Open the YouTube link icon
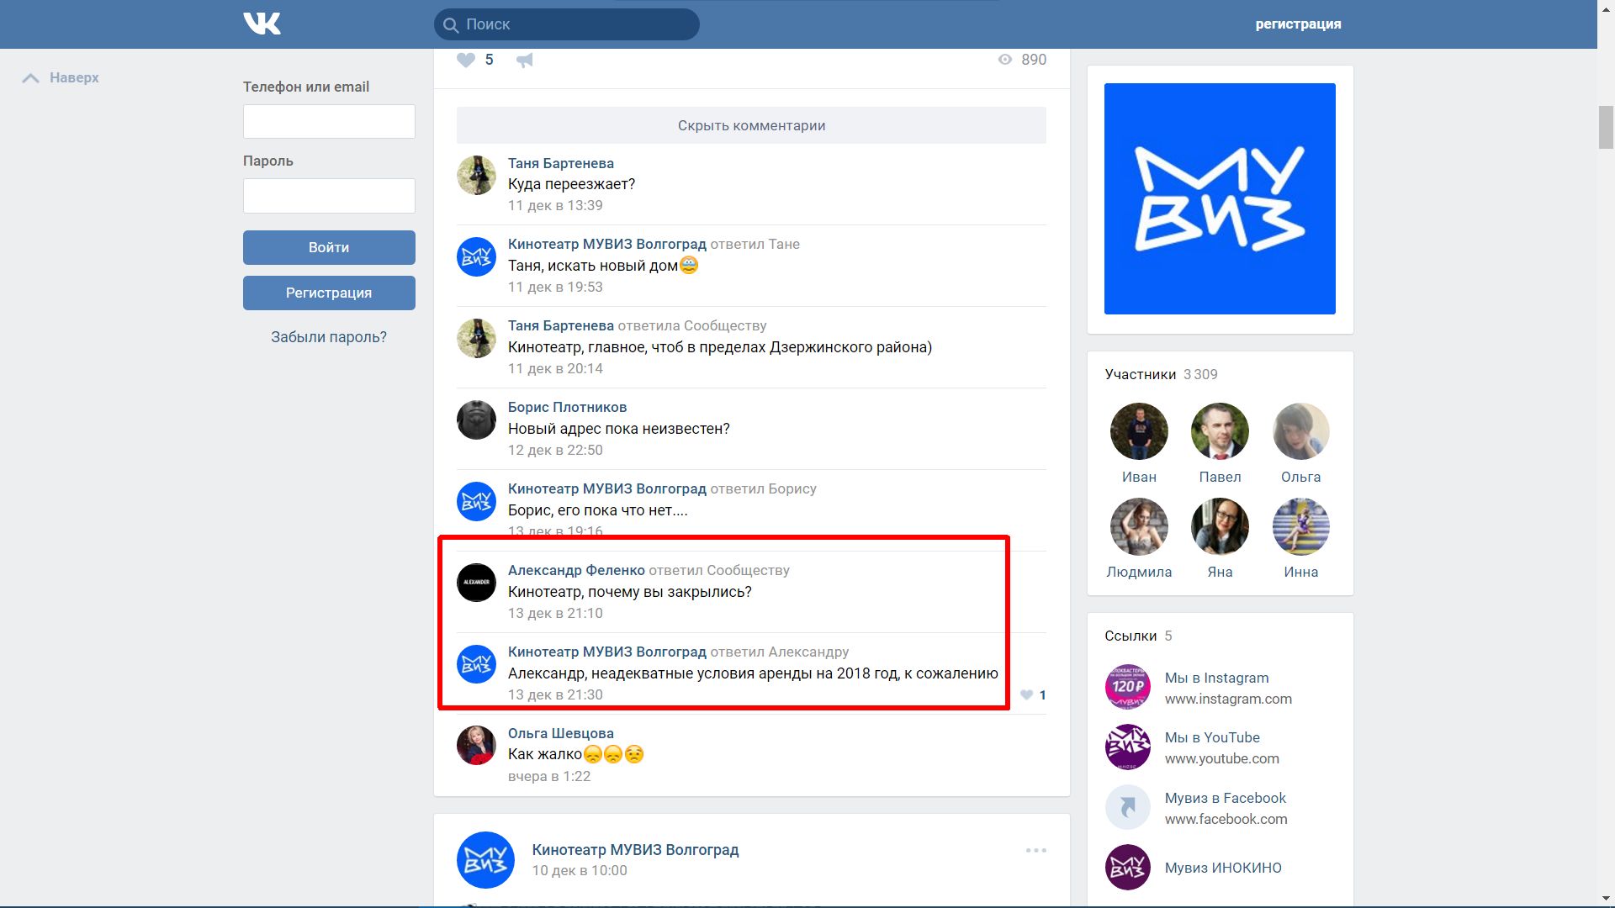This screenshot has width=1615, height=908. click(1127, 747)
